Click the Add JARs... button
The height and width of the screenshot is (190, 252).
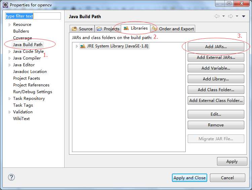pos(216,47)
